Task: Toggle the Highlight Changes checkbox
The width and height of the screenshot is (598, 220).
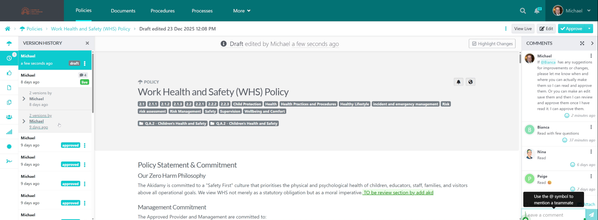Action: (x=492, y=44)
